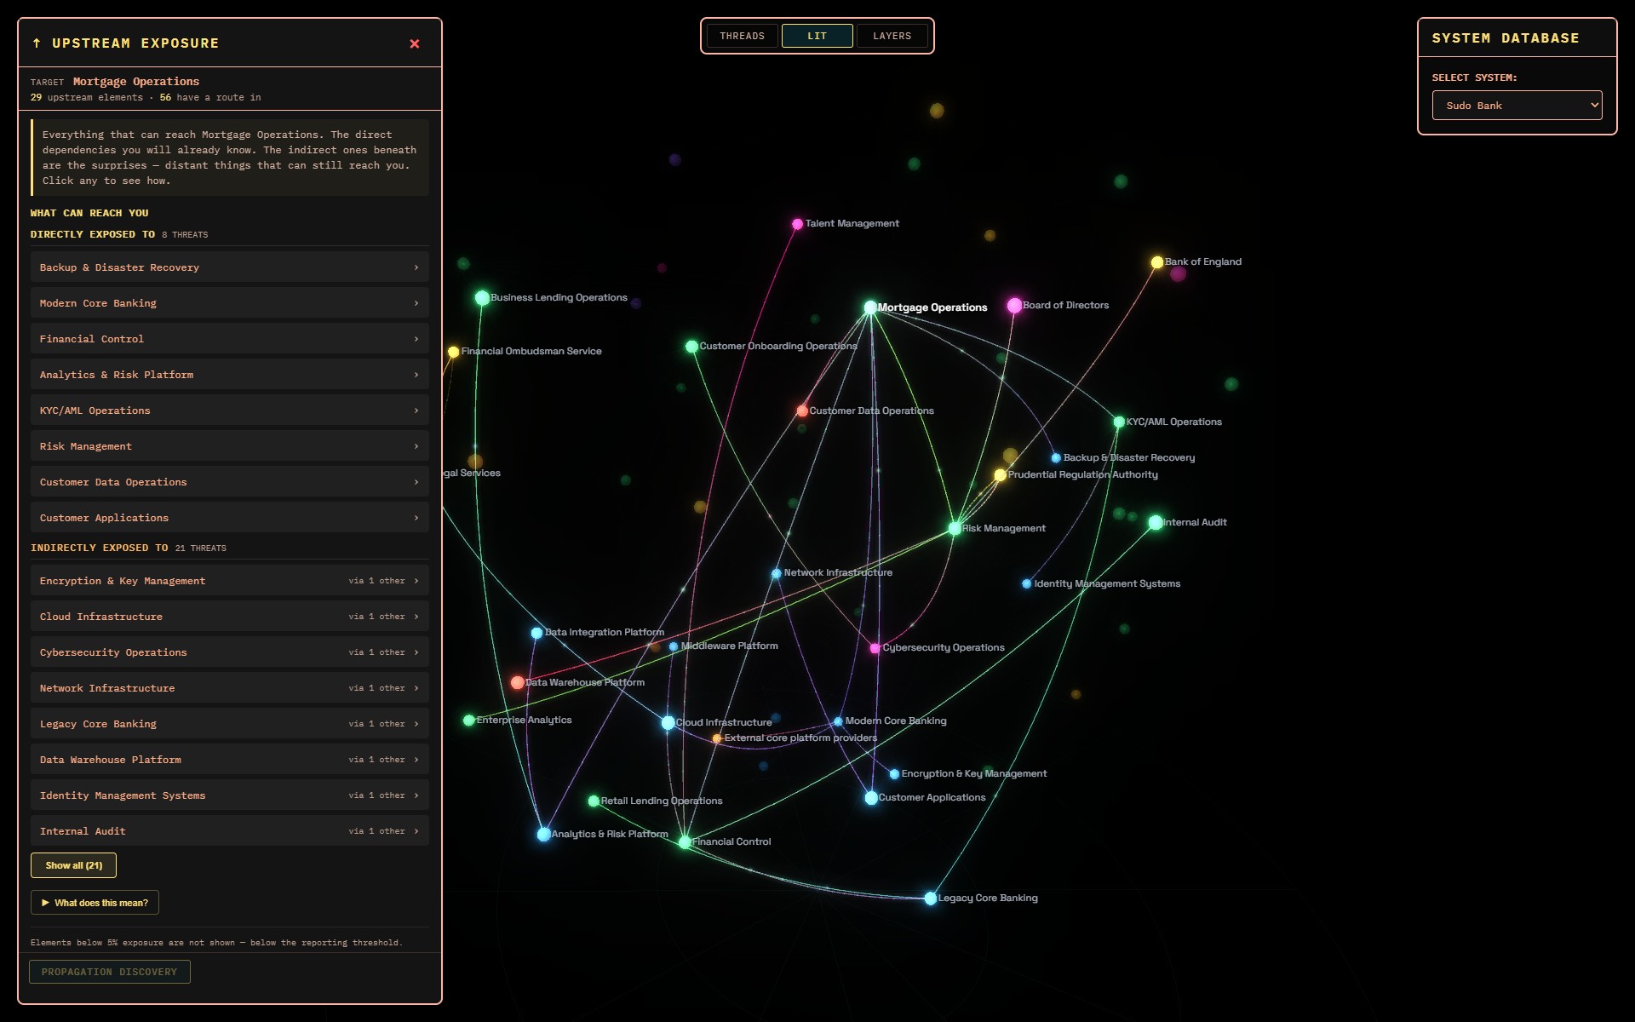Select the Prudential Regulation Authority node

pyautogui.click(x=1001, y=475)
